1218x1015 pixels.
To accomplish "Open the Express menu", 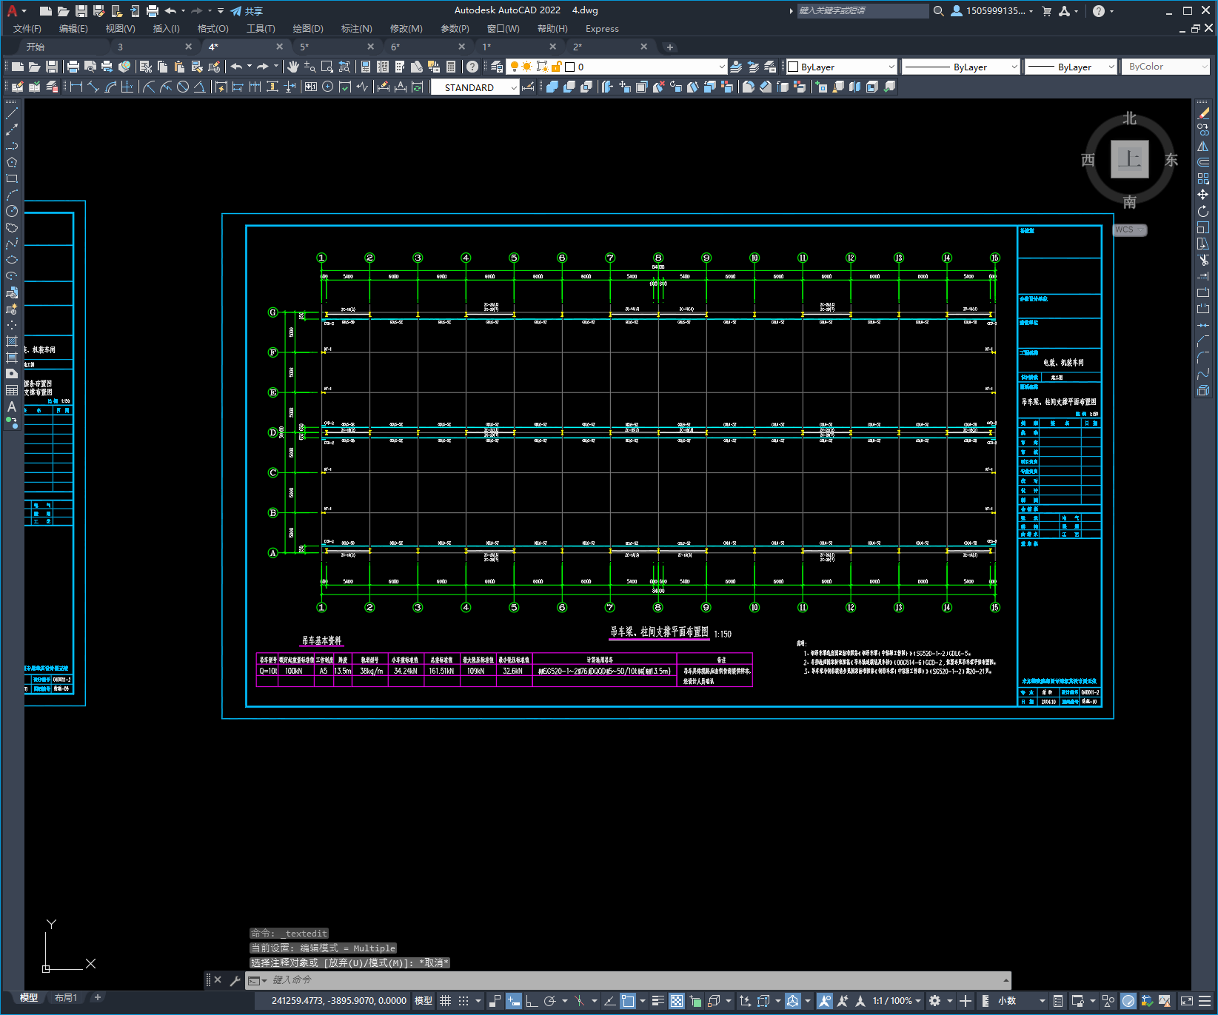I will tap(602, 29).
